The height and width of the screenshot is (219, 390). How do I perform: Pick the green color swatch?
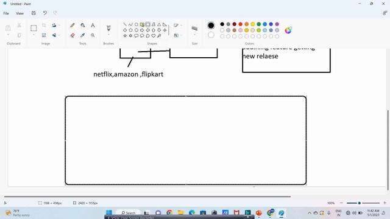coord(258,24)
